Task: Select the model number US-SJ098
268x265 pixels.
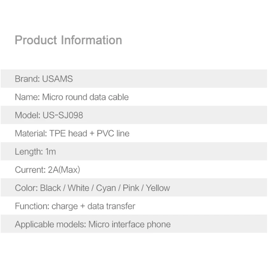Action: (63, 115)
